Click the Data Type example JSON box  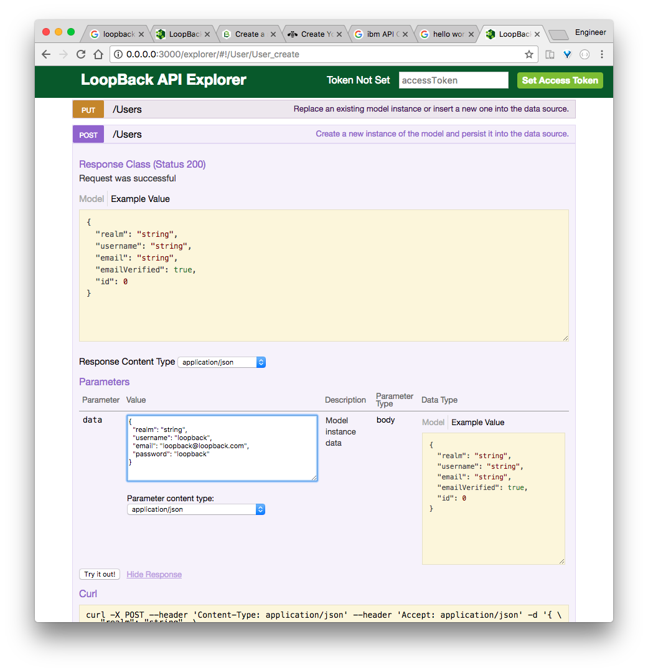tap(494, 499)
